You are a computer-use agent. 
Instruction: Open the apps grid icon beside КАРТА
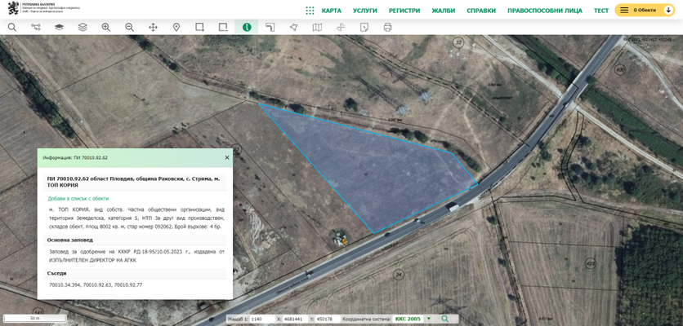coord(310,11)
